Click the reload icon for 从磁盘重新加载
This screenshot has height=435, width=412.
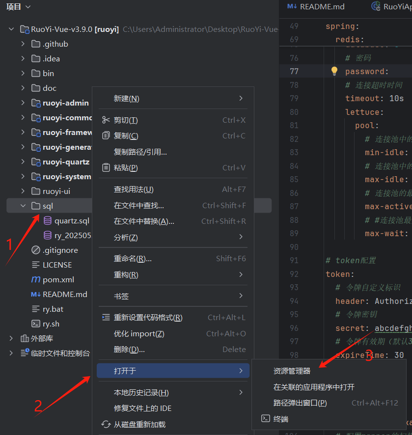(106, 424)
